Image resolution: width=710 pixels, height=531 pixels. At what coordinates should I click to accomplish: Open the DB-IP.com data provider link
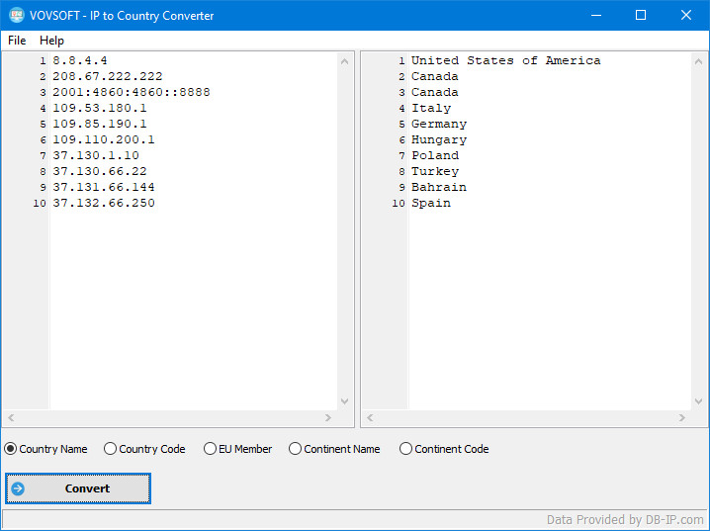[x=625, y=519]
